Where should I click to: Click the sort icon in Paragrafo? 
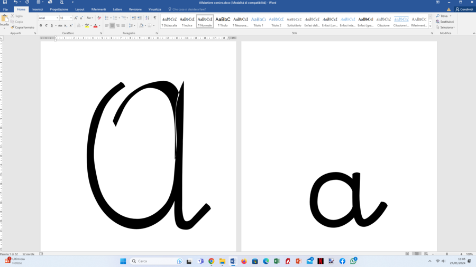click(x=147, y=18)
